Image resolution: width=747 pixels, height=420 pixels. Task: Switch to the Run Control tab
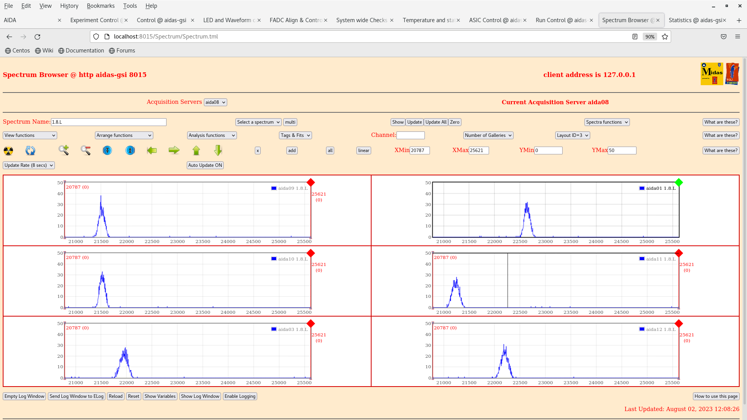point(561,20)
